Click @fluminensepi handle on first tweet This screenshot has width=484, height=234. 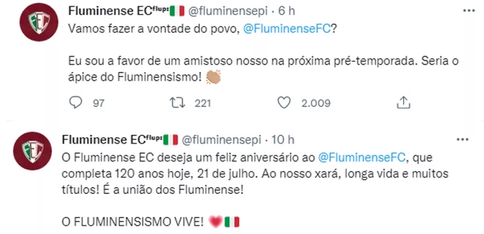228,11
